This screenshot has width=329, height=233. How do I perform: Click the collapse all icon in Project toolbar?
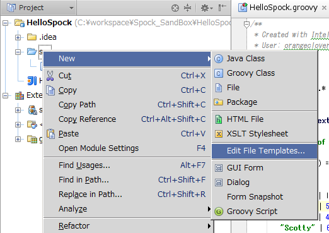[187, 8]
